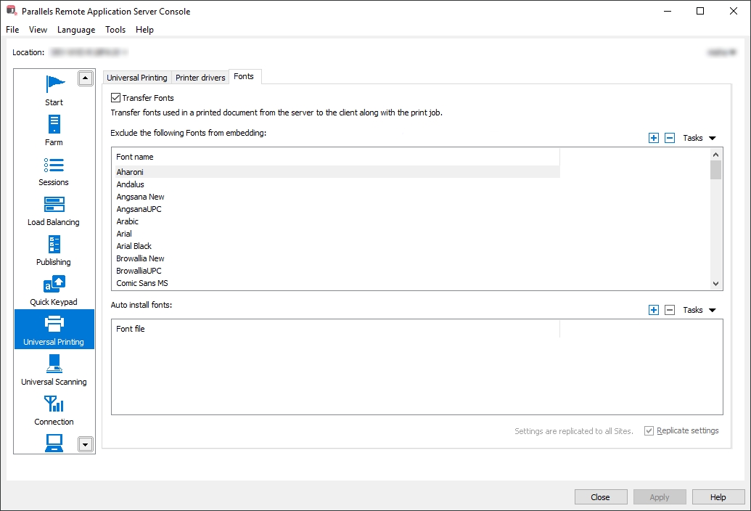Screen dimensions: 751x511
Task: Click the Help button at bottom
Action: coord(718,497)
